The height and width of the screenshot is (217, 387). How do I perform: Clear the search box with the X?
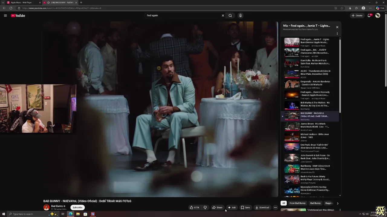pyautogui.click(x=223, y=15)
